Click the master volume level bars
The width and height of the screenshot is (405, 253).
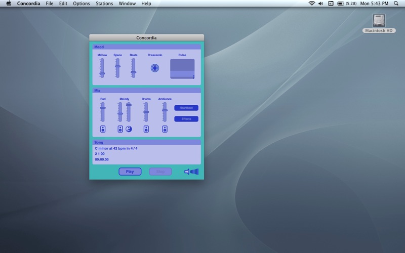pyautogui.click(x=194, y=172)
